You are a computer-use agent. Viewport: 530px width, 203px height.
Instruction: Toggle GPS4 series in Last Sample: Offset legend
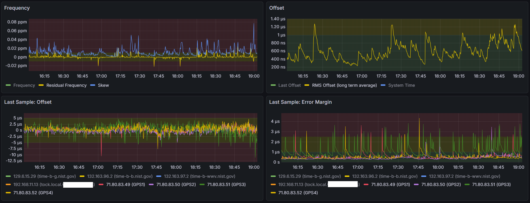pos(33,193)
